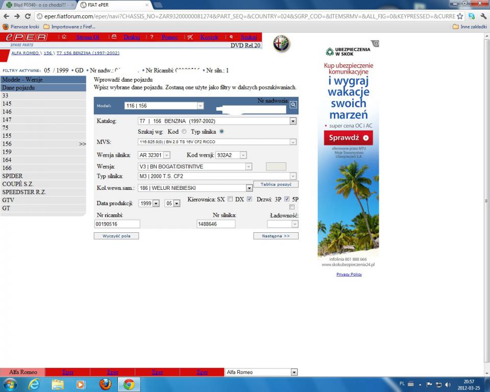This screenshot has width=490, height=392.
Task: Tick the Drzwi 5P checkbox
Action: tap(292, 207)
